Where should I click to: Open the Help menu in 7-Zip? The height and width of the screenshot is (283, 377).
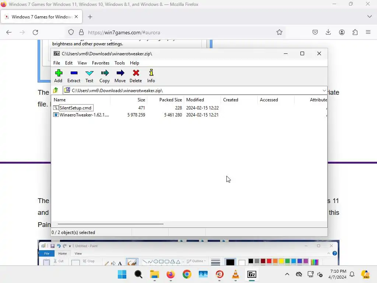pos(135,63)
